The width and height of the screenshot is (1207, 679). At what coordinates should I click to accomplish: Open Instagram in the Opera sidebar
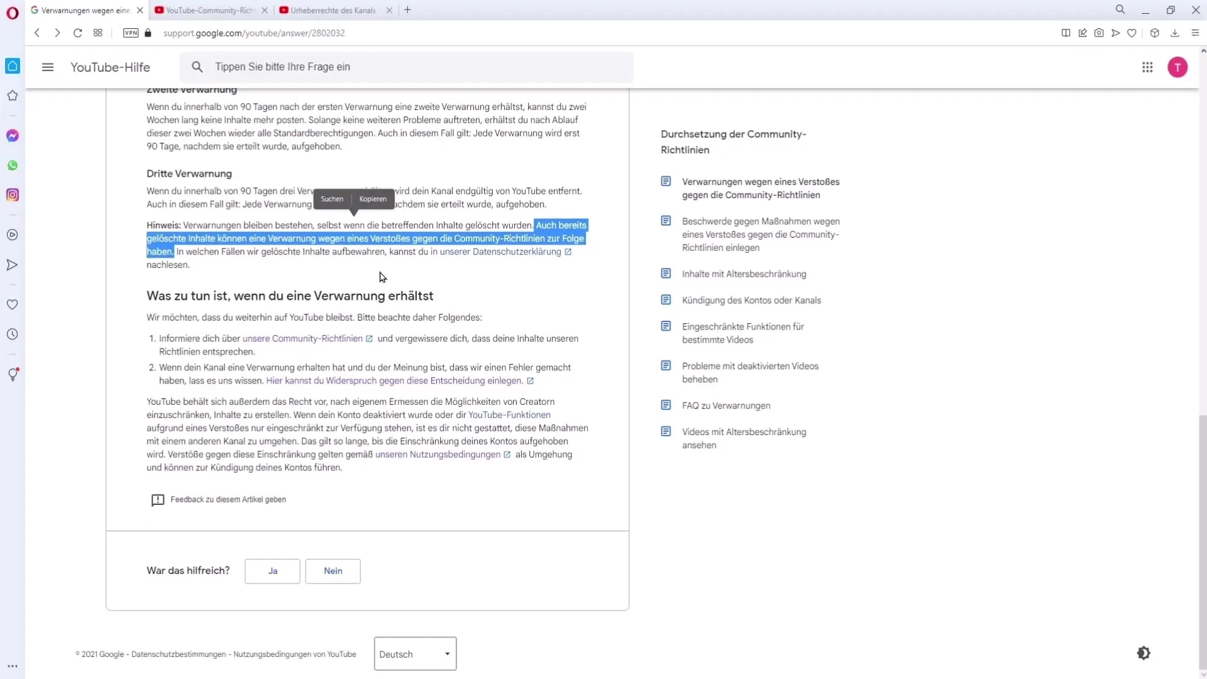tap(13, 195)
